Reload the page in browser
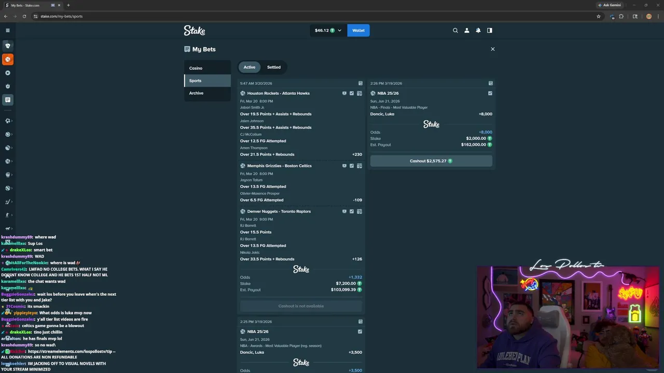 tap(24, 16)
